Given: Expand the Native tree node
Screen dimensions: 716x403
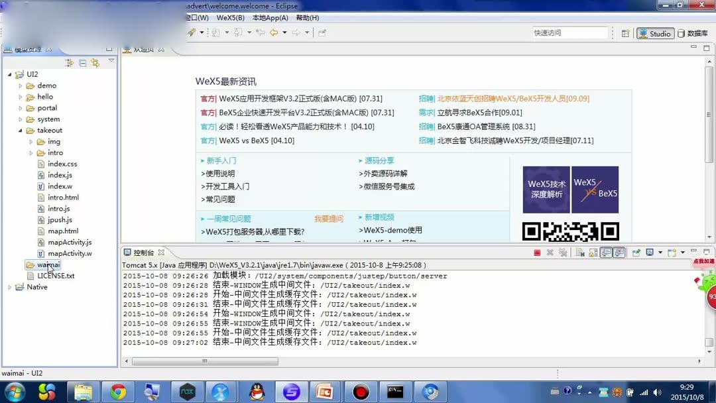Looking at the screenshot, I should [x=9, y=286].
